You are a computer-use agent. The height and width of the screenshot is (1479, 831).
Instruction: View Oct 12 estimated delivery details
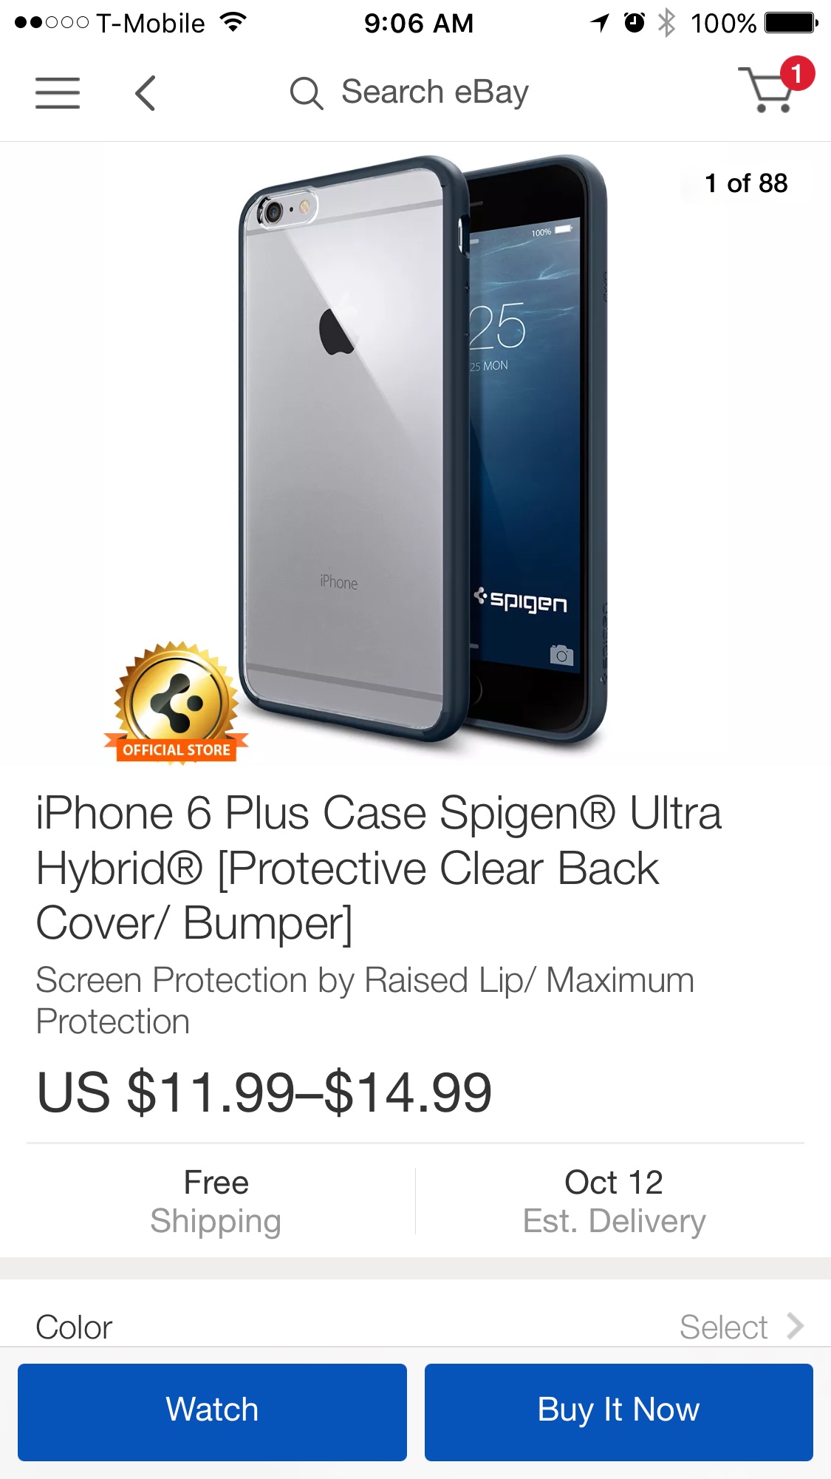point(614,1201)
